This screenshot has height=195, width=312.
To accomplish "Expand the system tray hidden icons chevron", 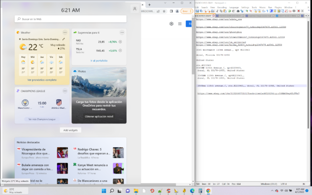I will click(x=272, y=191).
